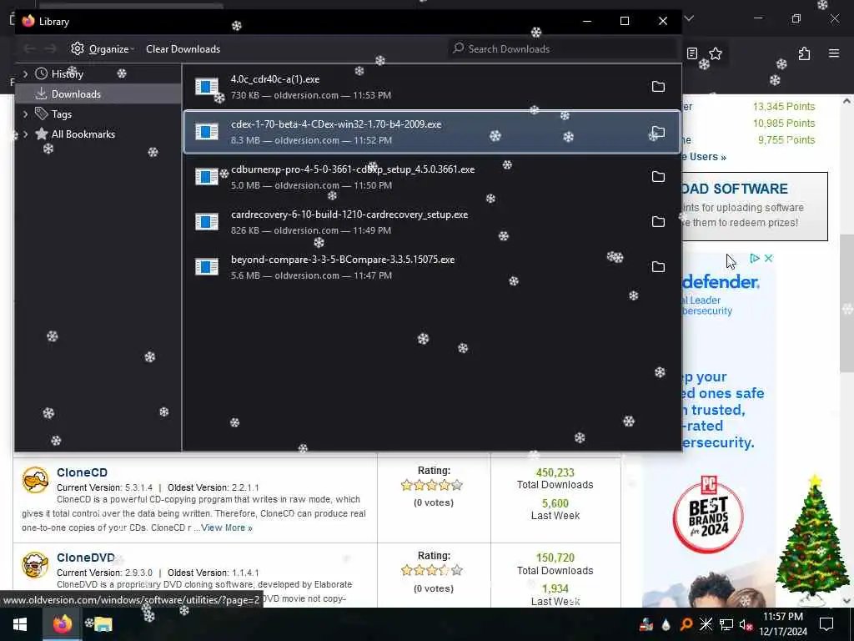The image size is (854, 641).
Task: Select History in Library sidebar
Action: coord(67,73)
